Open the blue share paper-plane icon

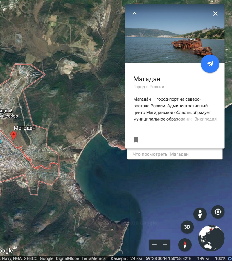210,64
